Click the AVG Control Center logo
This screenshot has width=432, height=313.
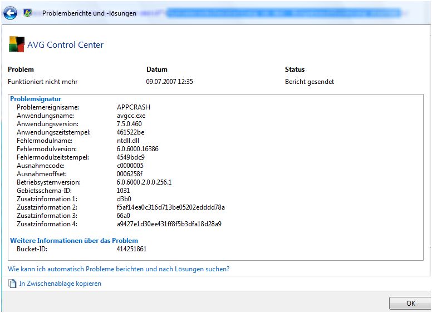click(17, 44)
